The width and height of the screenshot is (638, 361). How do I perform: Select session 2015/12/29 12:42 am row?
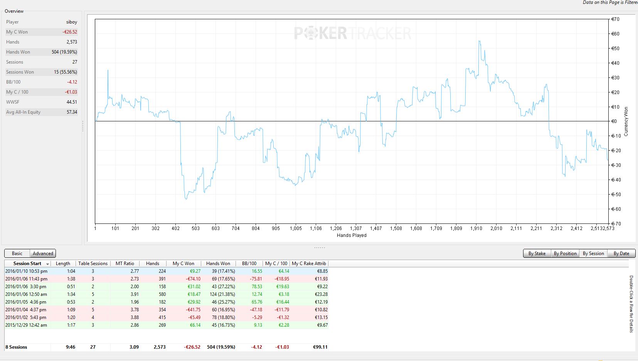tap(167, 325)
